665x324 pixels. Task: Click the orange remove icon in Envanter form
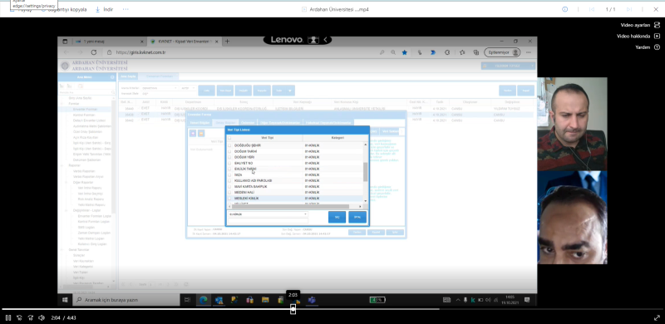201,133
